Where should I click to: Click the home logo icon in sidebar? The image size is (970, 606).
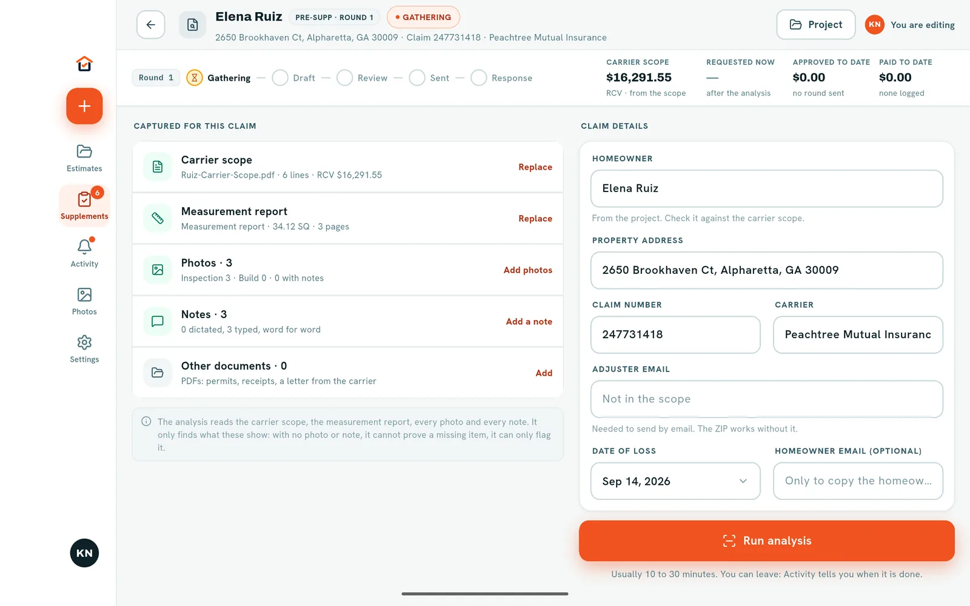click(84, 64)
